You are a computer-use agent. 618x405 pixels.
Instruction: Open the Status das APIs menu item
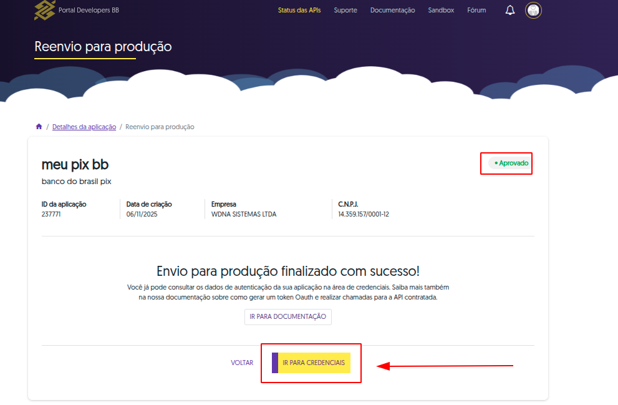(299, 10)
